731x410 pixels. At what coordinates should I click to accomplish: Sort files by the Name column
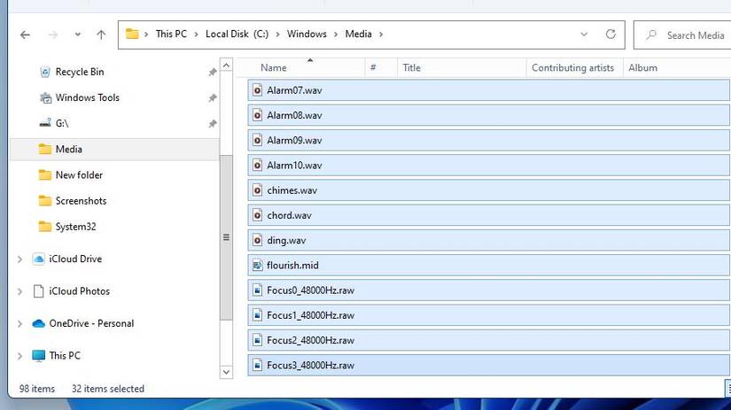pyautogui.click(x=273, y=67)
